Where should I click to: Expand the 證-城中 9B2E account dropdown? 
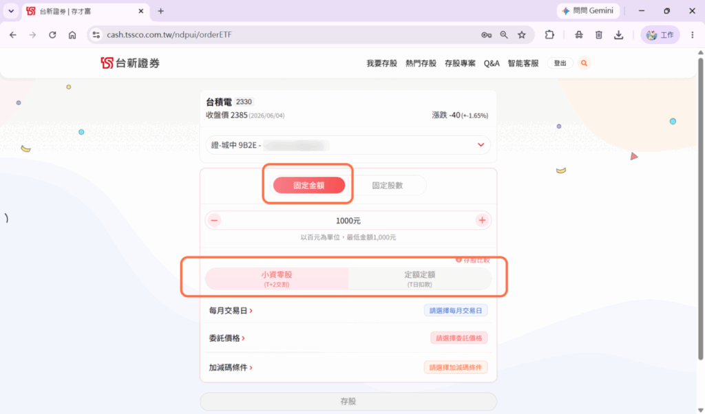[x=348, y=145]
